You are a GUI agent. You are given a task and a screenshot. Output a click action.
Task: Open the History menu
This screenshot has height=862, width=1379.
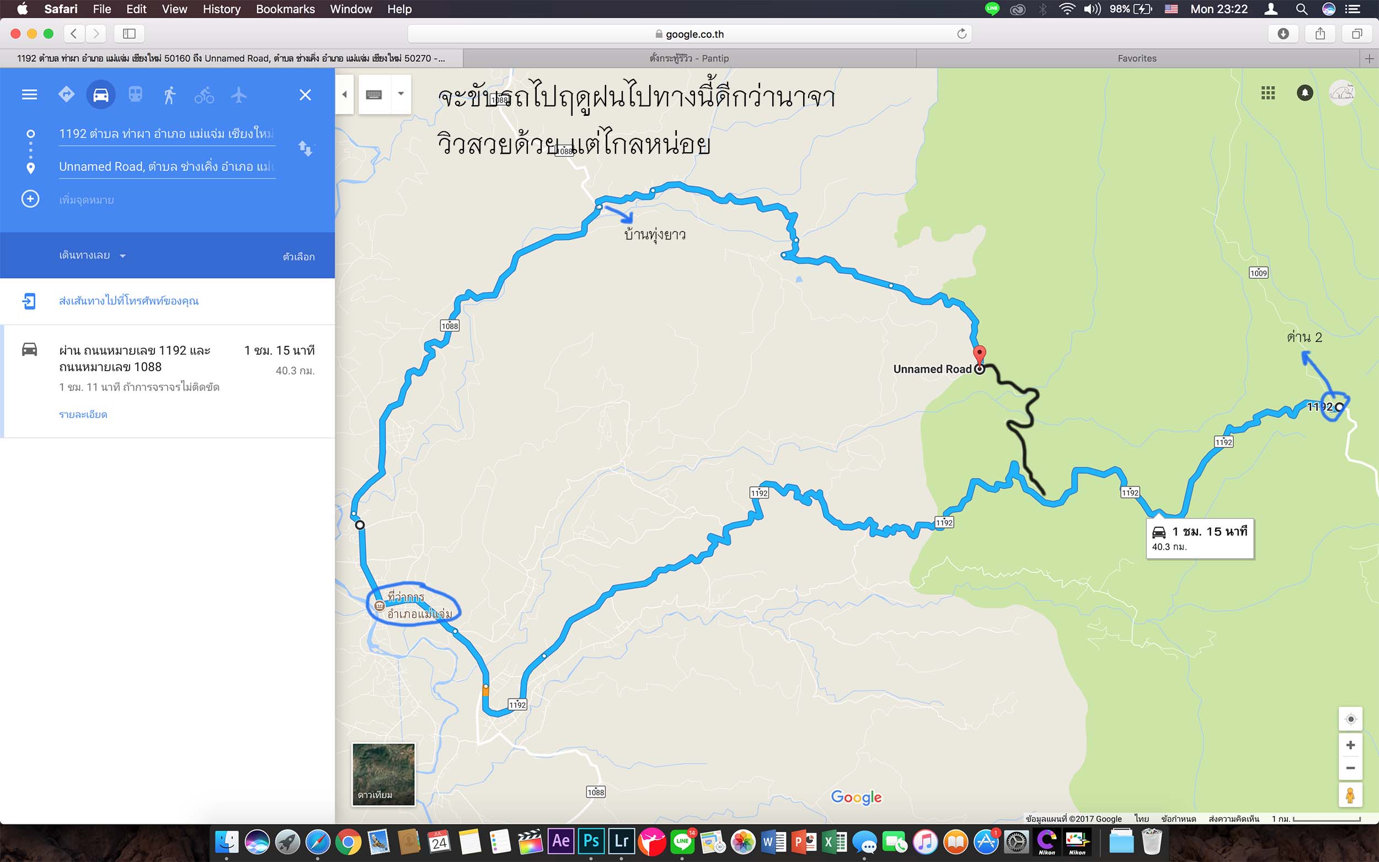click(x=222, y=9)
